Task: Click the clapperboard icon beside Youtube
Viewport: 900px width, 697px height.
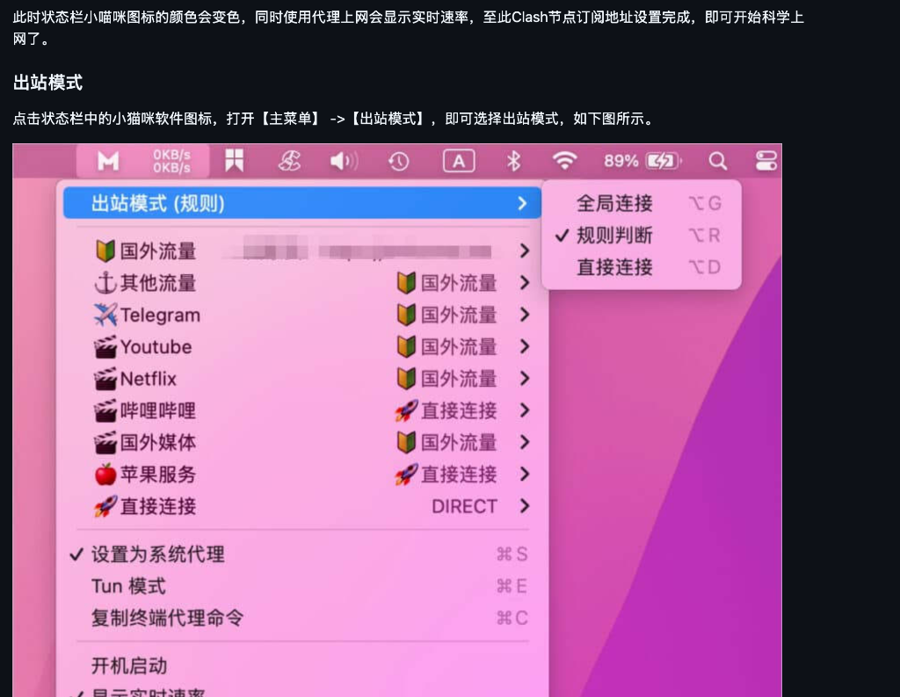Action: tap(105, 347)
